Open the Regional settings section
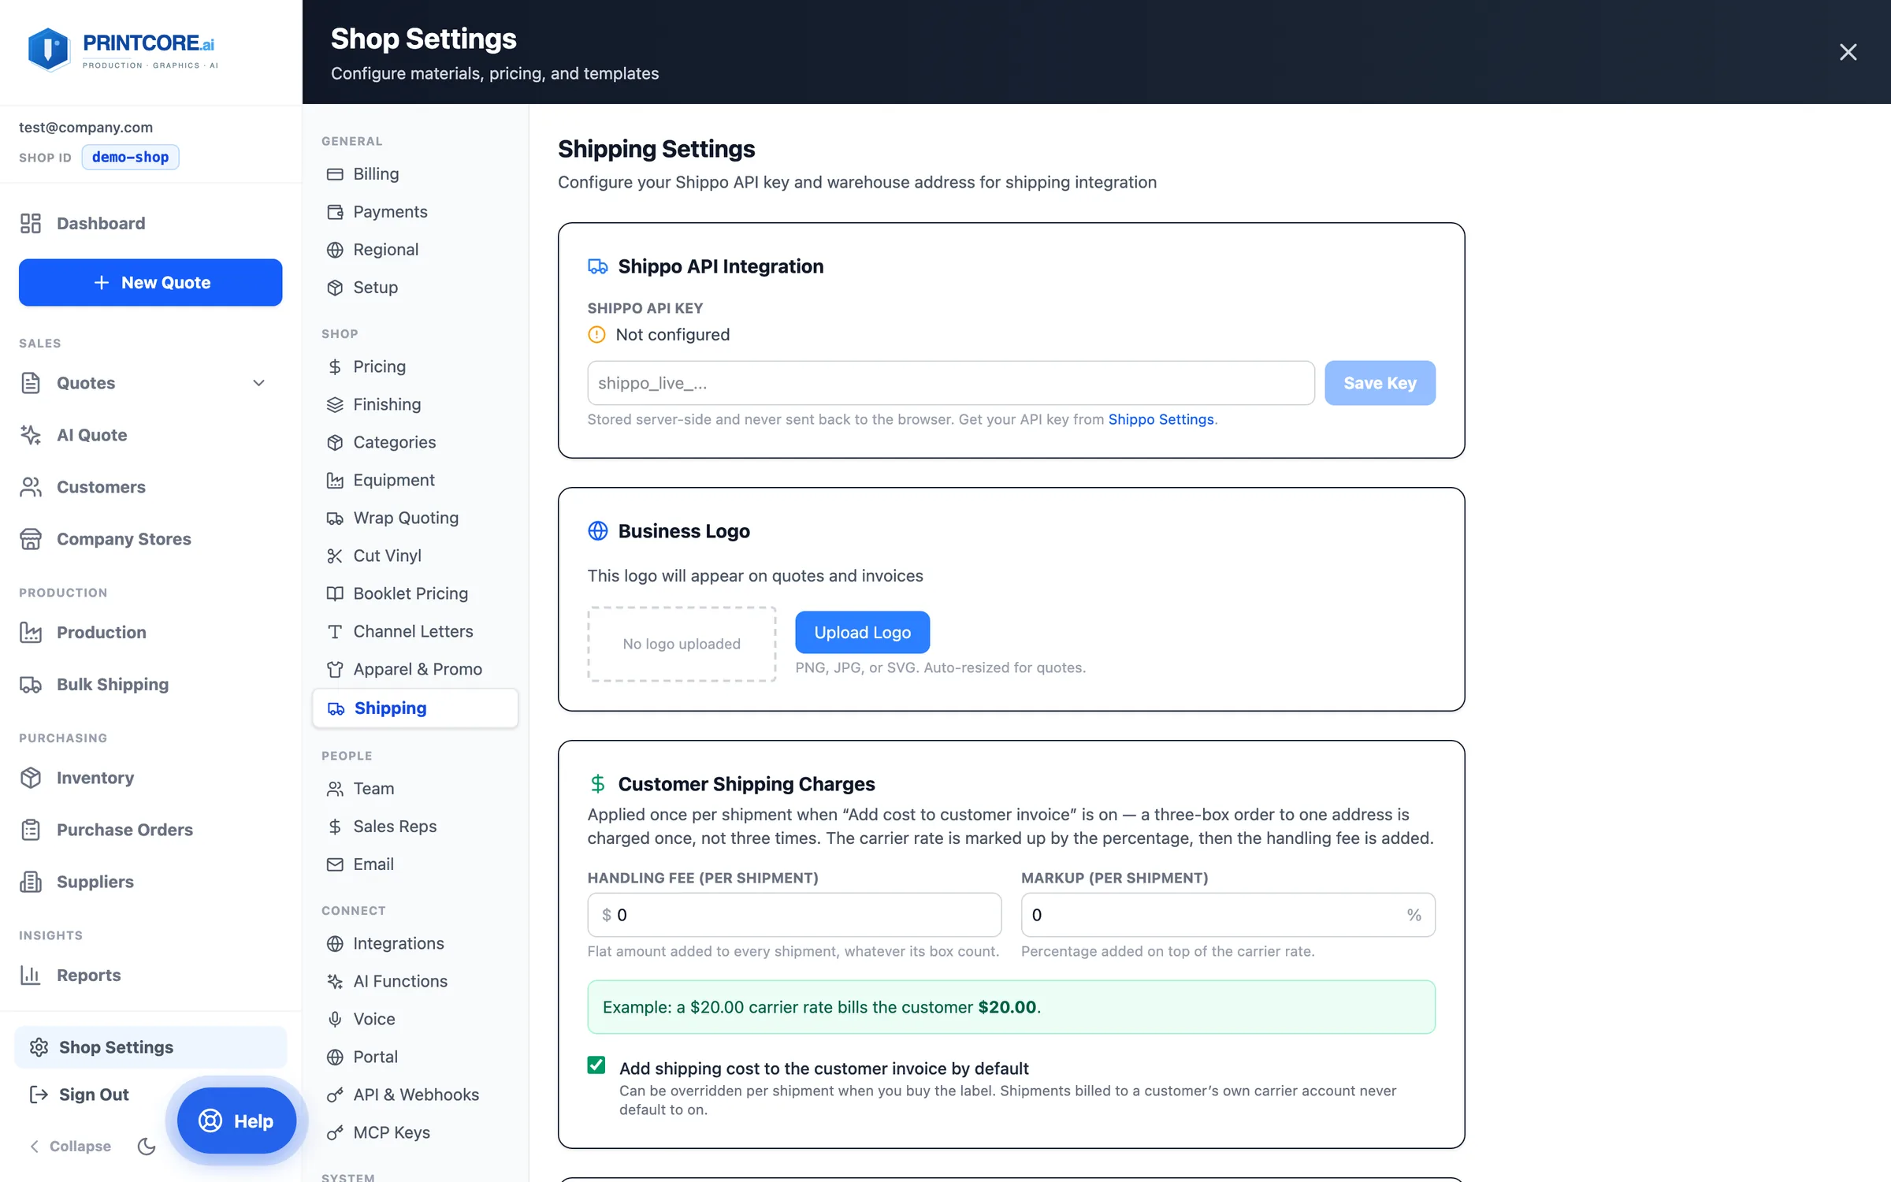The image size is (1891, 1182). click(x=415, y=250)
